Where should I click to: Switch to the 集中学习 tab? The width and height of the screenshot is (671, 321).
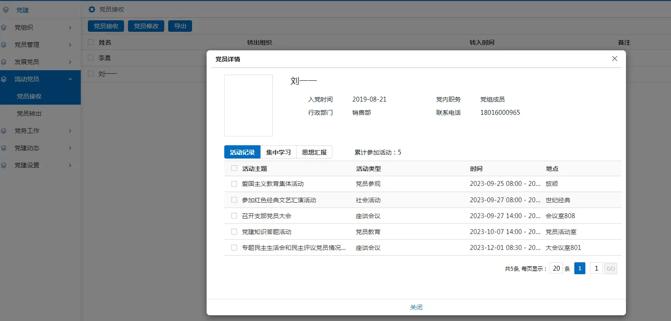[278, 152]
